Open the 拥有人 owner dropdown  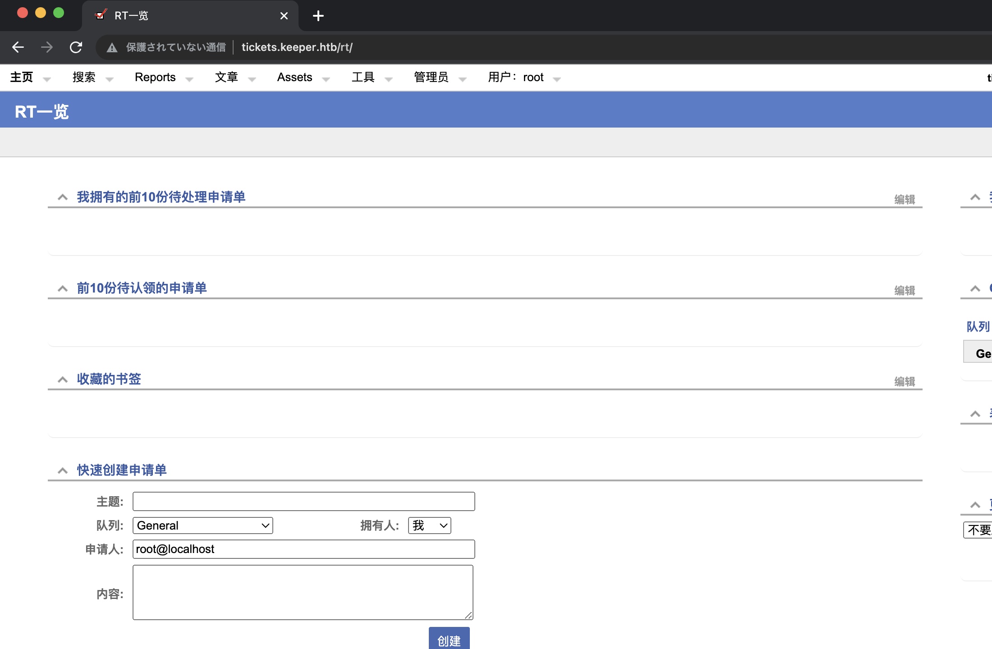click(x=429, y=526)
